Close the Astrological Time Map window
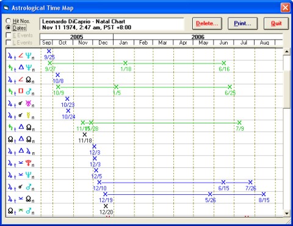 [x=285, y=8]
